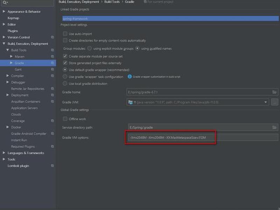Select the Lombok plugin settings entry
The image size is (280, 210).
click(18, 166)
